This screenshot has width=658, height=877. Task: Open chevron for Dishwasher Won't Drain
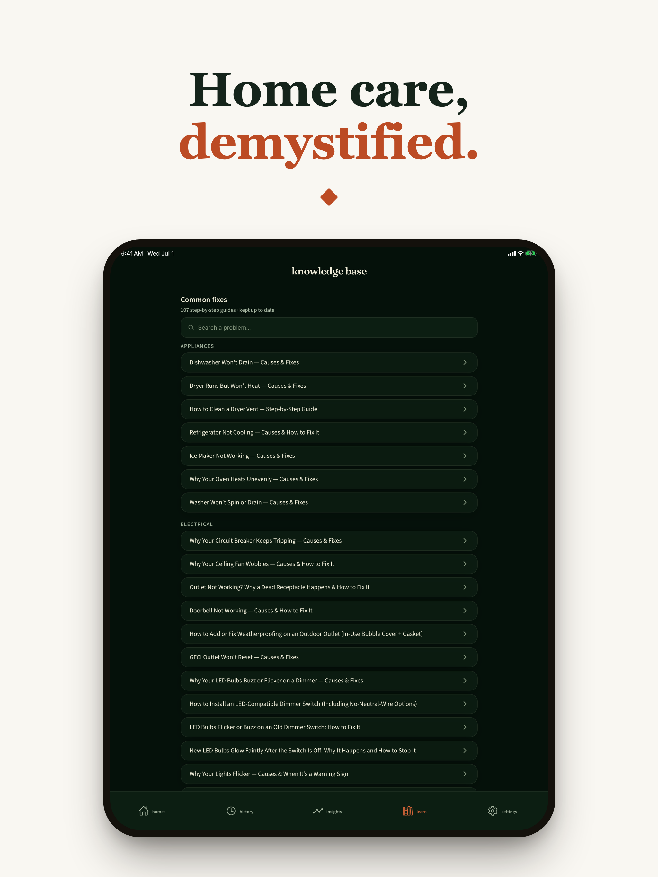pyautogui.click(x=465, y=362)
